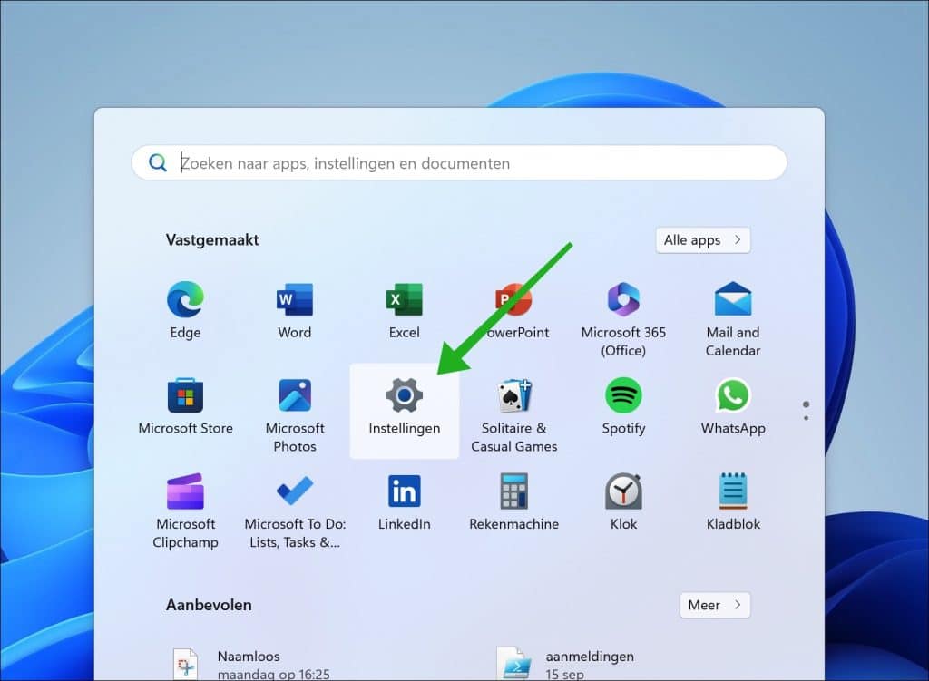The image size is (929, 681).
Task: Click the Alle apps button
Action: (x=703, y=239)
